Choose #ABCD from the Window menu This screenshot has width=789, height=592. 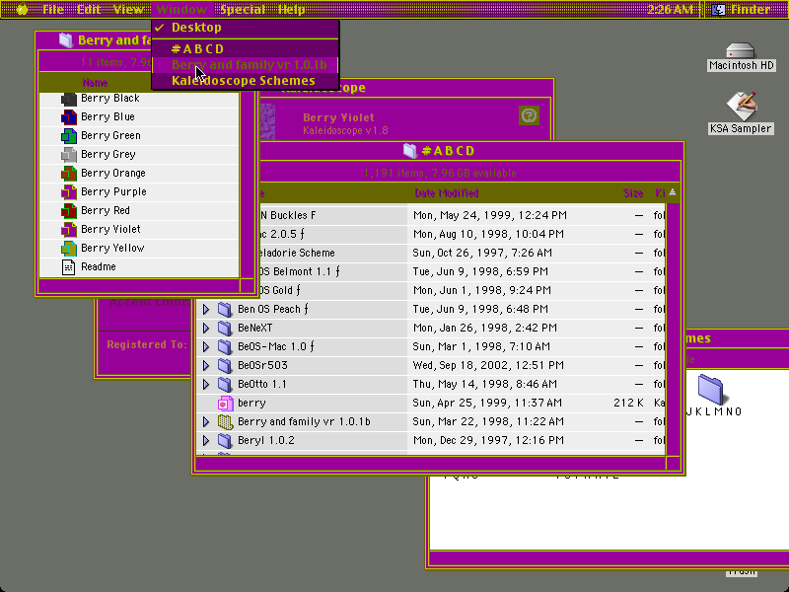click(246, 48)
